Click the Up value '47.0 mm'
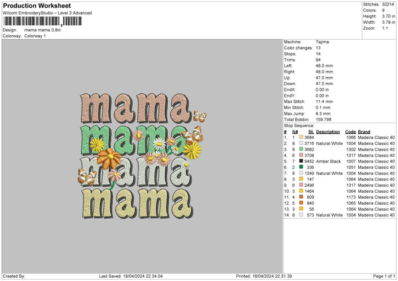 point(324,78)
